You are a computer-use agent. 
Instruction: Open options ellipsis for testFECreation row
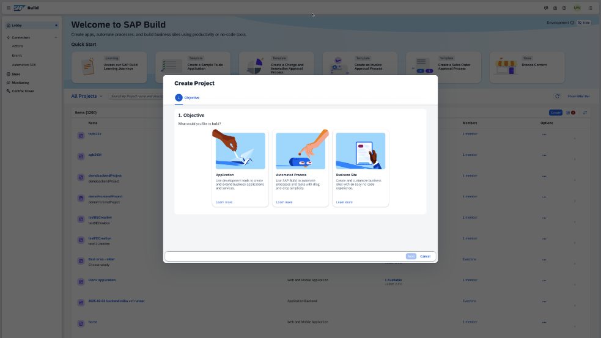click(x=544, y=239)
